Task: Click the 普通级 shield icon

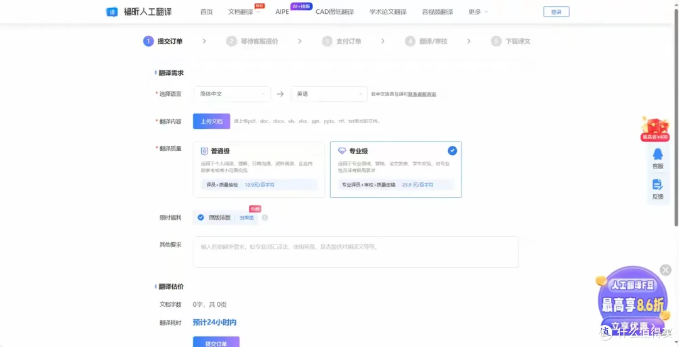Action: point(204,151)
